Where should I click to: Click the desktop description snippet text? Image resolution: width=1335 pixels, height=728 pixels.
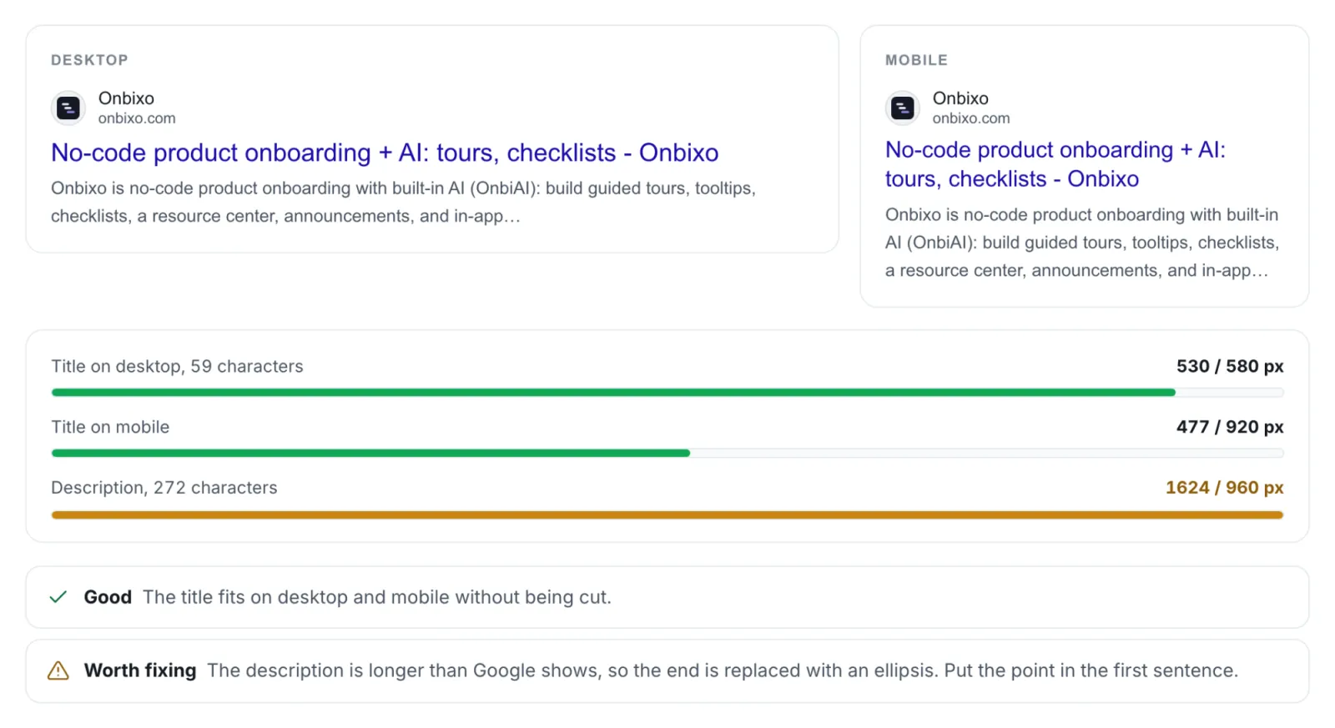(403, 202)
